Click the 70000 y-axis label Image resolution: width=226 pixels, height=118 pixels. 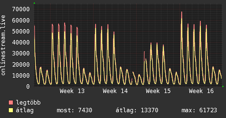point(21,9)
